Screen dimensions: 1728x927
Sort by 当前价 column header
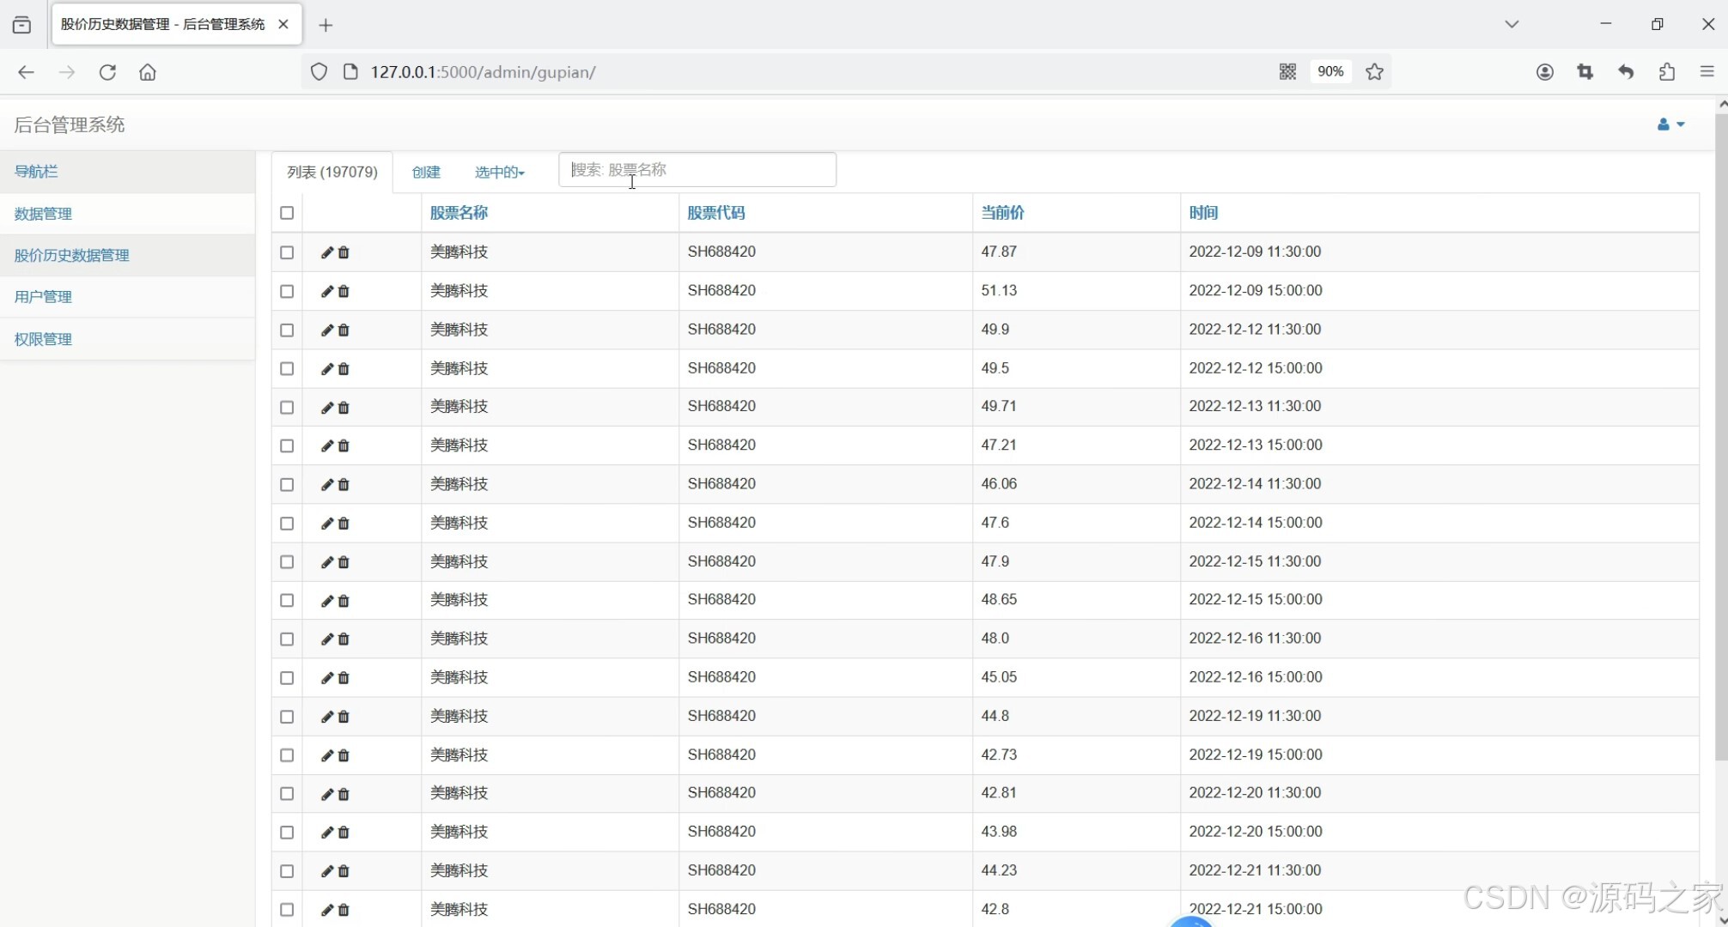point(1002,213)
